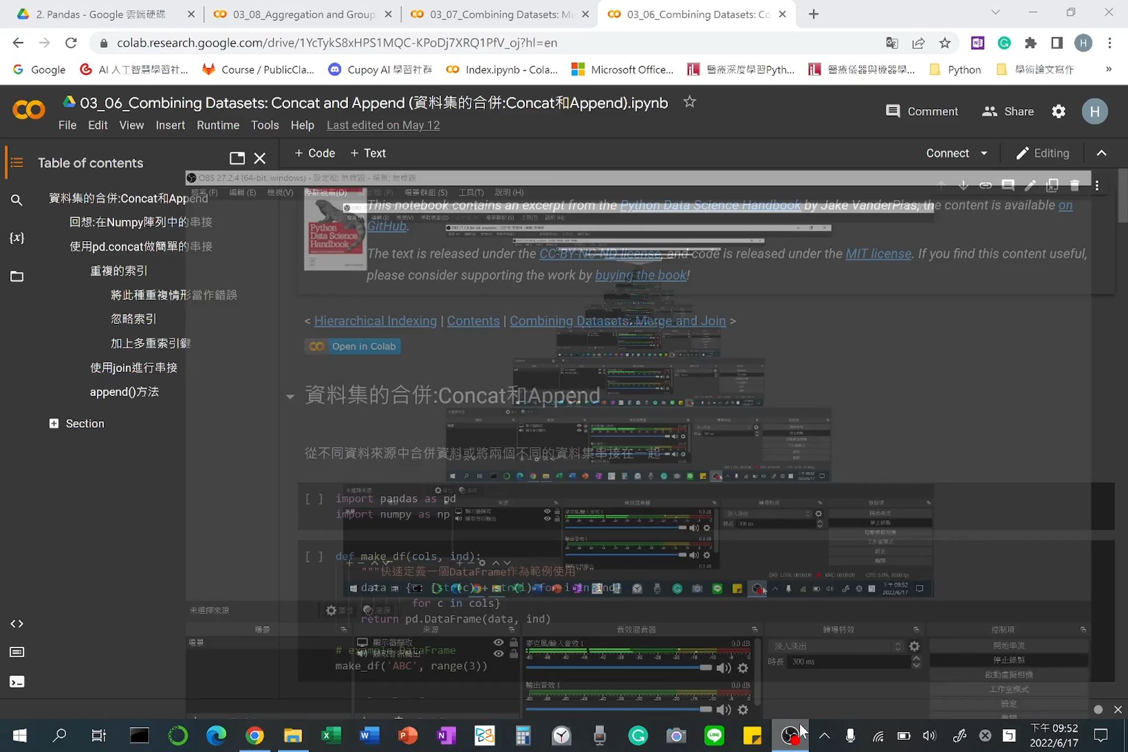
Task: Open the Connect dropdown arrow
Action: tap(984, 153)
